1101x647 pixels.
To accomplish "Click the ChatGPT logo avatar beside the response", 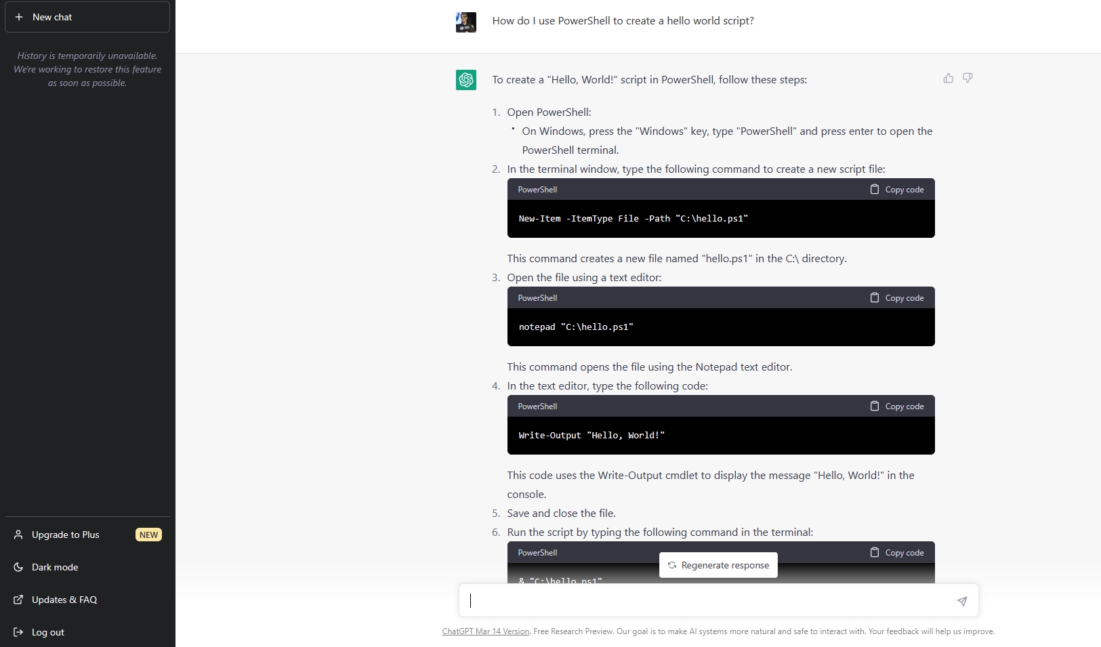I will click(x=466, y=80).
